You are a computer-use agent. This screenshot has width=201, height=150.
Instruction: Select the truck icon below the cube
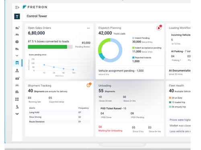17,49
